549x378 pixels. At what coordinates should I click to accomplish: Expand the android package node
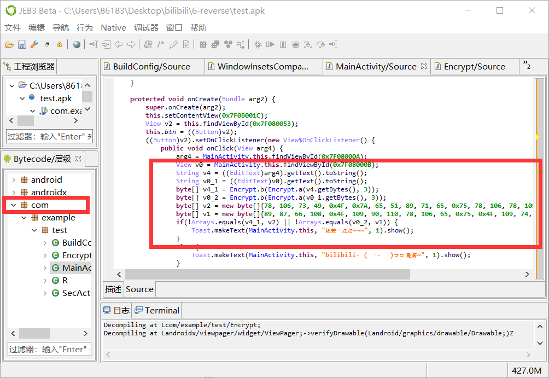click(14, 180)
